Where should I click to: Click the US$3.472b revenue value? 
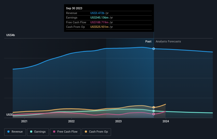pos(97,13)
